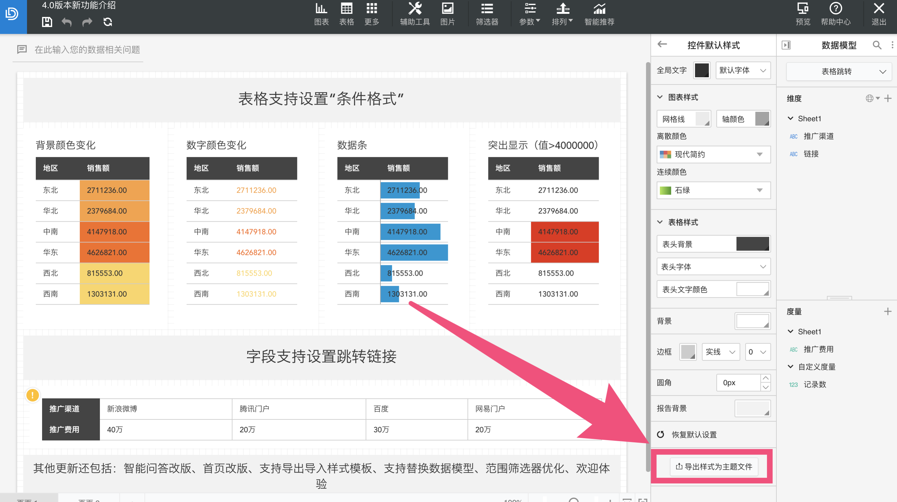Open the 维度 globe options dropdown

point(873,98)
